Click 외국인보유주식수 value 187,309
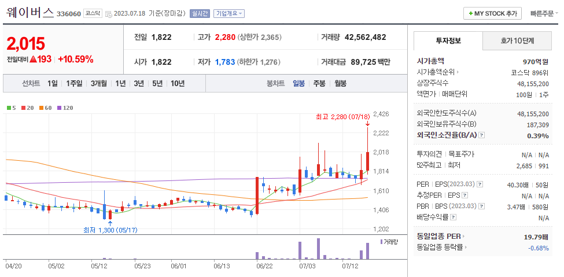The image size is (564, 277). pyautogui.click(x=538, y=124)
